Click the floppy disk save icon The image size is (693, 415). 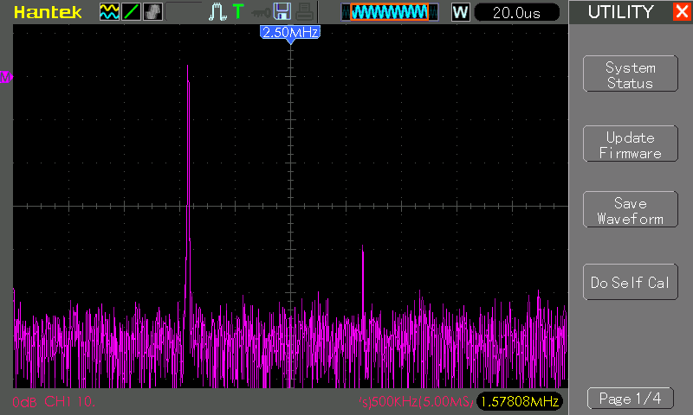(x=282, y=12)
